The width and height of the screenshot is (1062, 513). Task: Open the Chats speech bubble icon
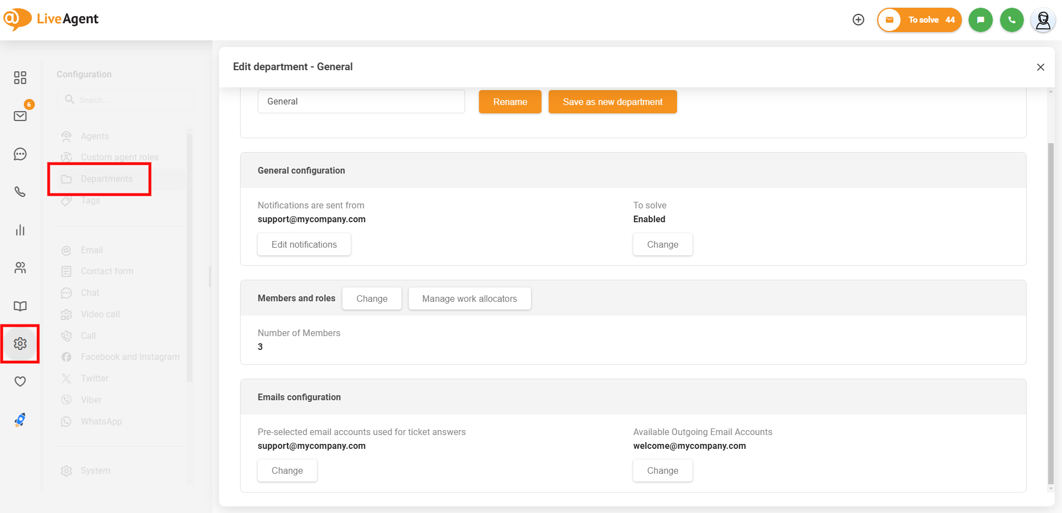coord(20,154)
